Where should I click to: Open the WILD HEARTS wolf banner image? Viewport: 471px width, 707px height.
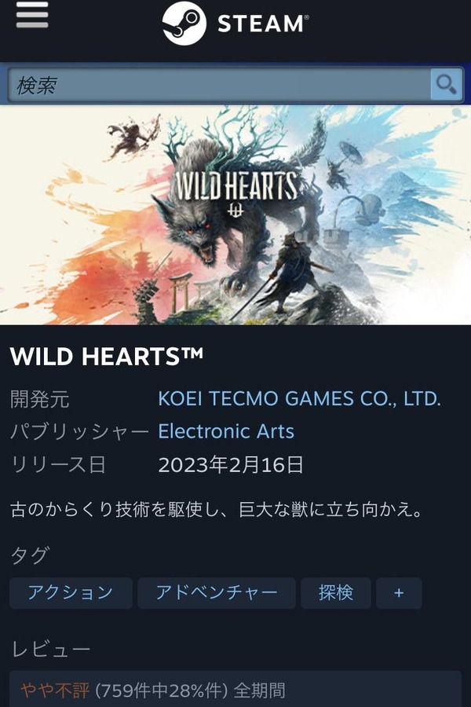coord(235,215)
